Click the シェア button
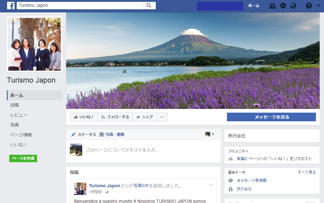This screenshot has height=203, width=324. pyautogui.click(x=144, y=117)
